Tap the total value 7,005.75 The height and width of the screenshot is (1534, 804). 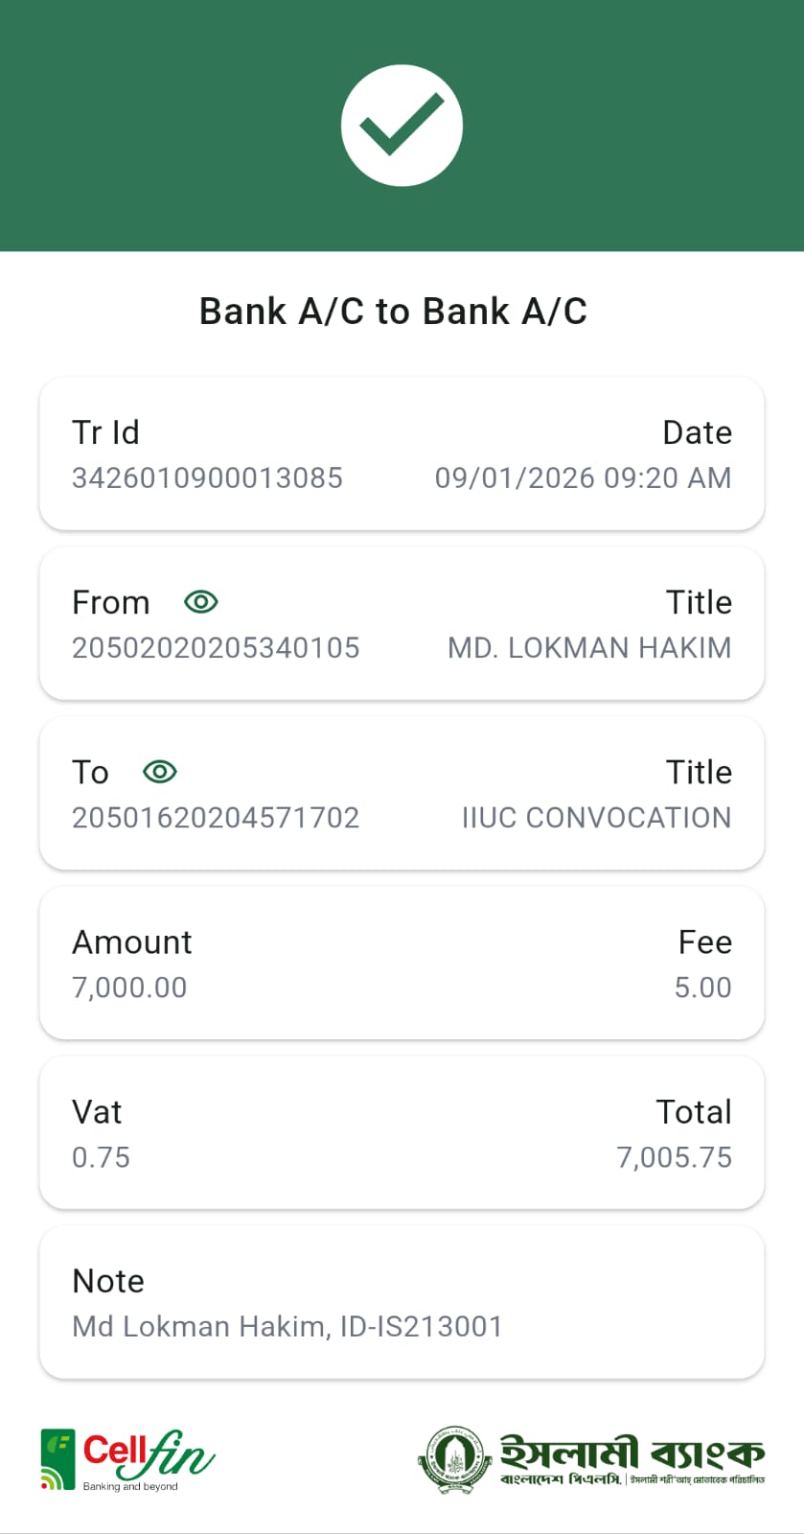674,1157
